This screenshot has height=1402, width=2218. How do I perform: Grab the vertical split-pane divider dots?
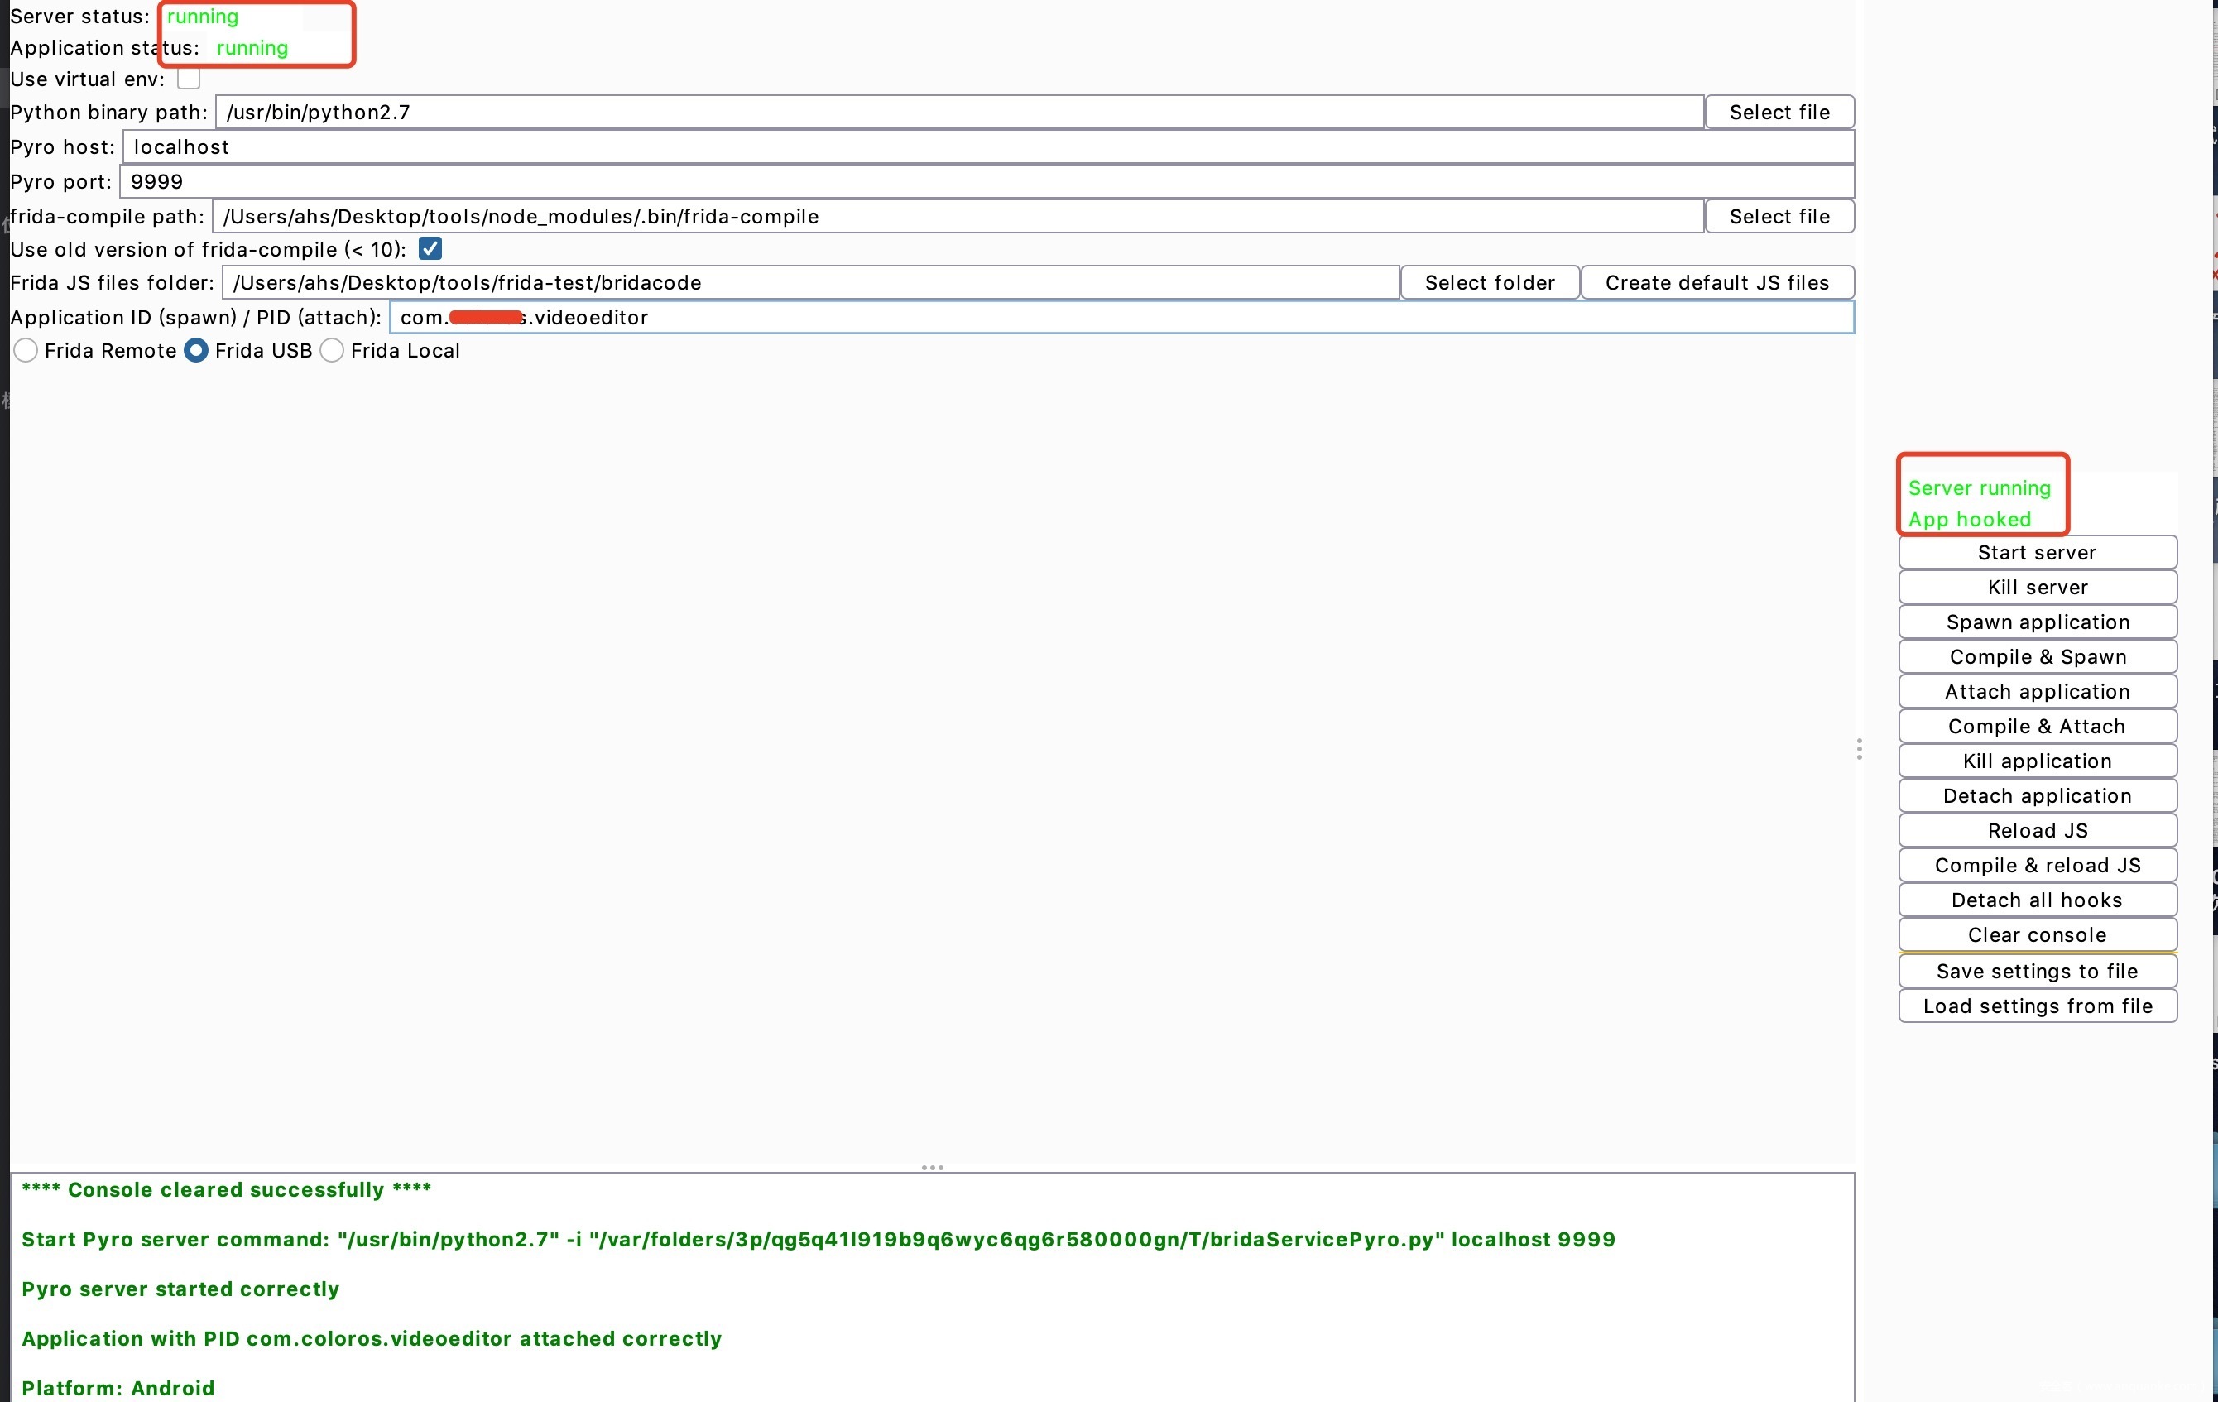pyautogui.click(x=1859, y=749)
